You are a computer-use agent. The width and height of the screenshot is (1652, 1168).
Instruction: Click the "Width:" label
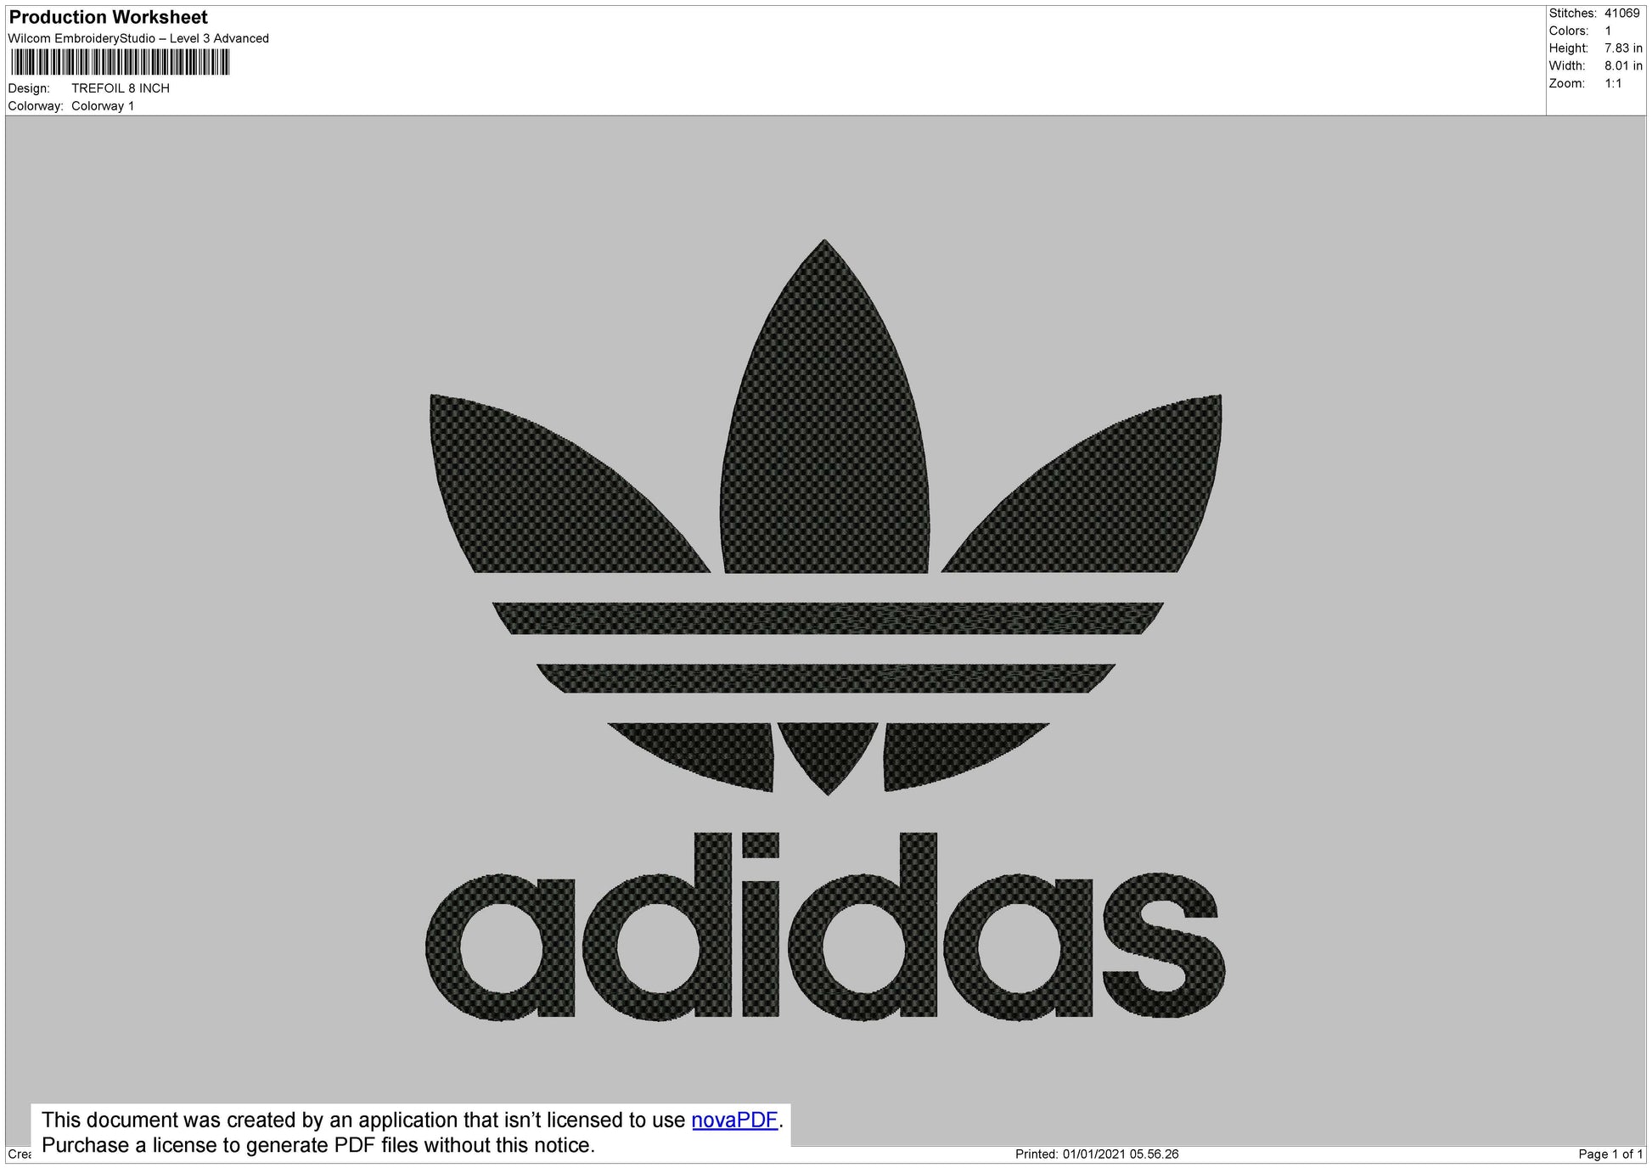click(1566, 66)
